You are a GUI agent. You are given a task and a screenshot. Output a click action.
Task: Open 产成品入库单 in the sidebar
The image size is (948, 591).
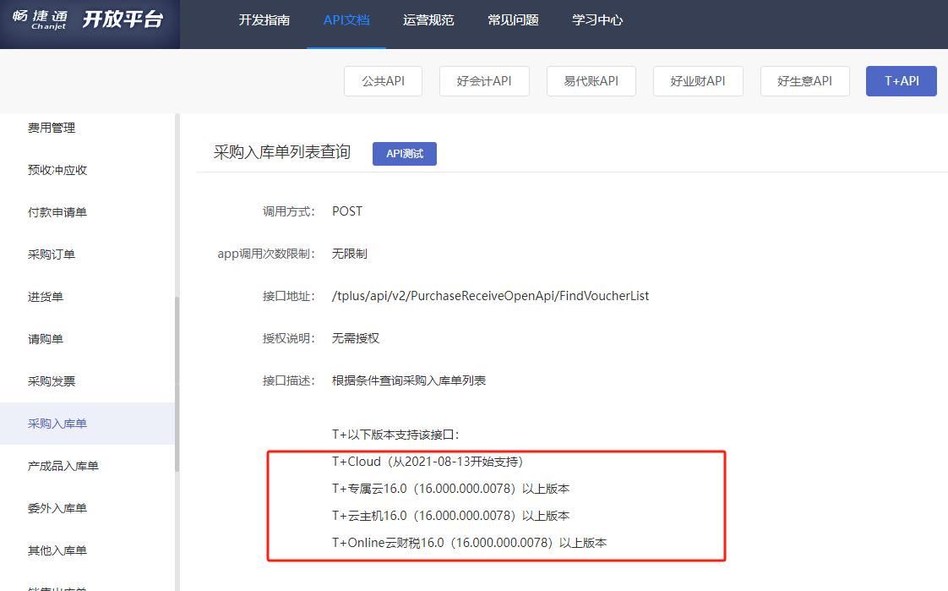63,466
